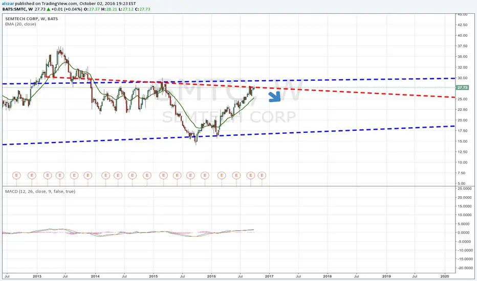Select the EMA (20, close) indicator legend
Image resolution: width=477 pixels, height=281 pixels.
[20, 24]
